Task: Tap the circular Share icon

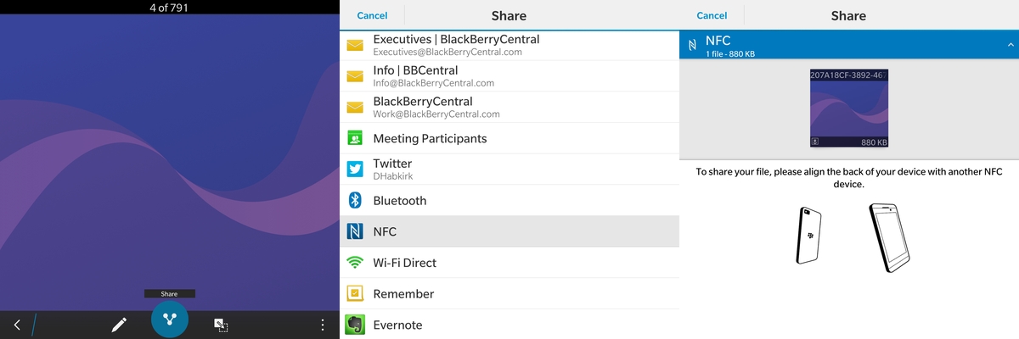Action: (169, 320)
